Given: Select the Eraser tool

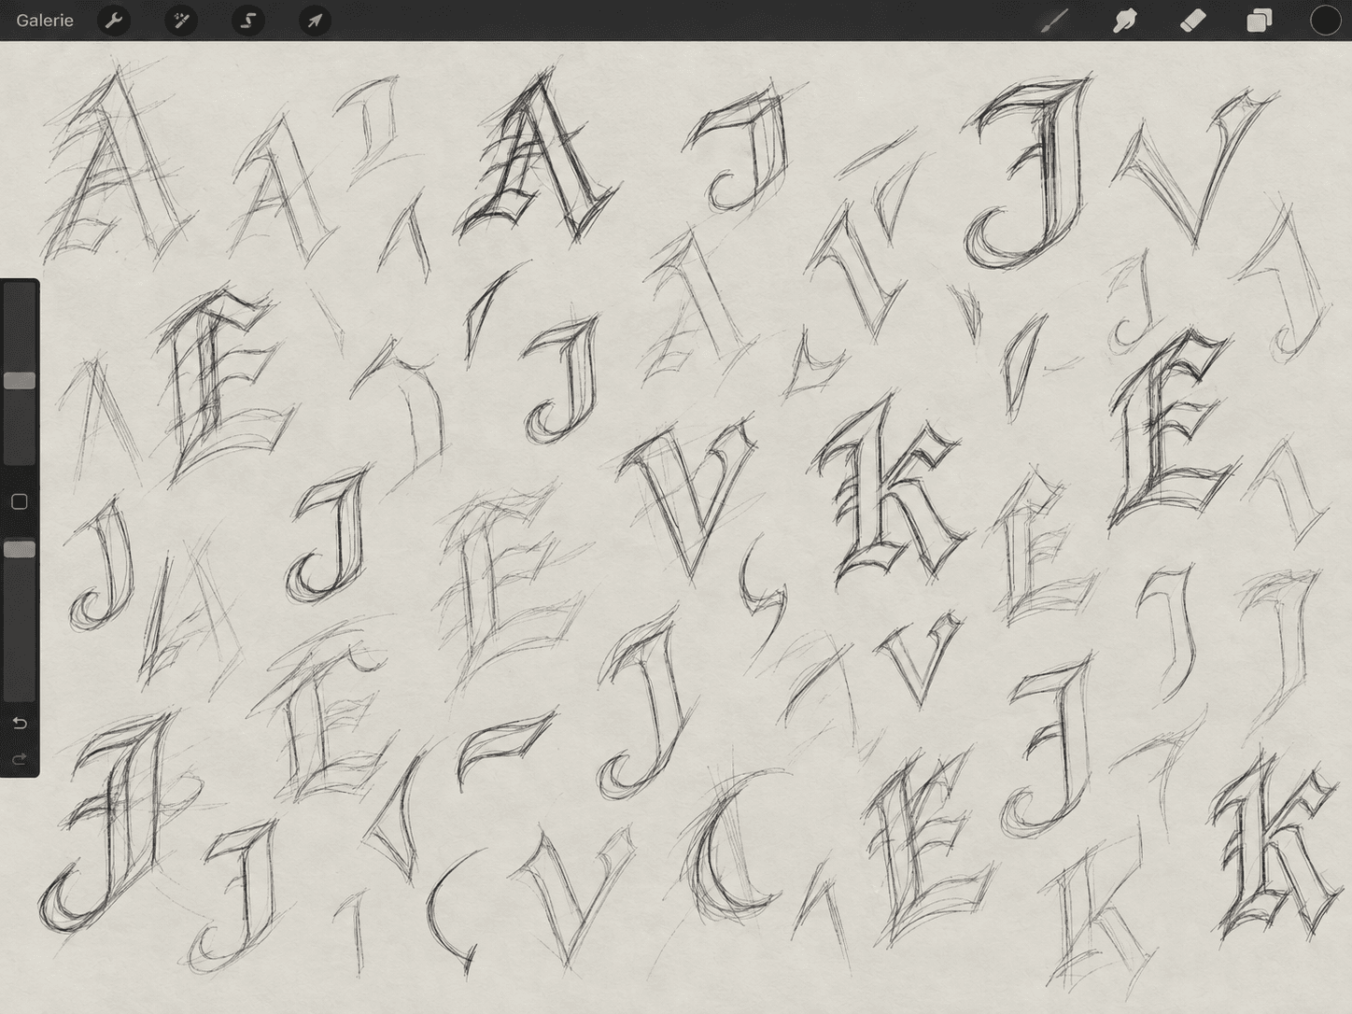Looking at the screenshot, I should 1192,20.
